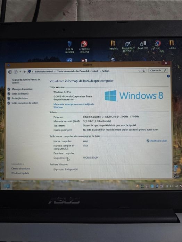
Task: Click the Sistem taskbar button
Action: 6,186
